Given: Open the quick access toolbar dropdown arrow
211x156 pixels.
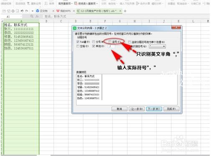Looking at the screenshot, I should point(32,11).
